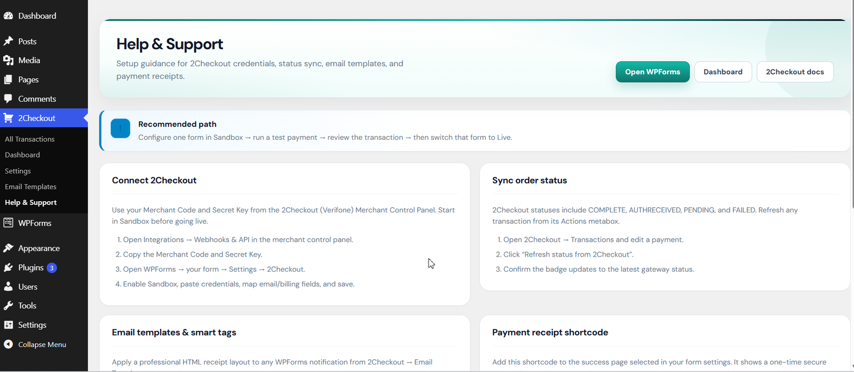Click the 2Checkout docs button
The height and width of the screenshot is (372, 854).
point(795,72)
